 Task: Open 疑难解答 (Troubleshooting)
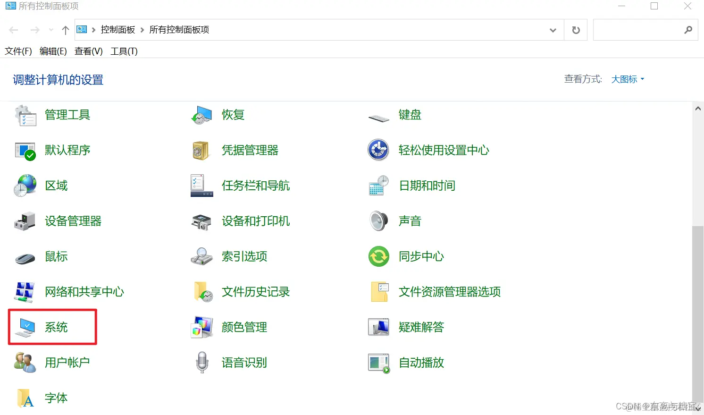tap(421, 327)
